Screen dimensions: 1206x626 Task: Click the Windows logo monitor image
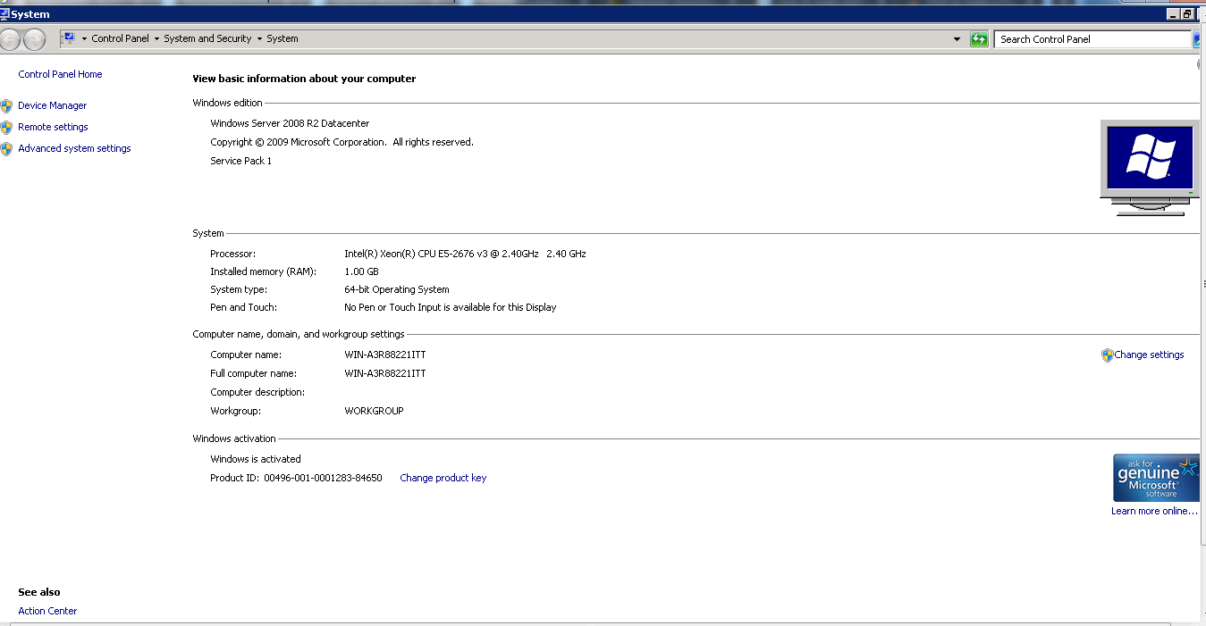1149,167
